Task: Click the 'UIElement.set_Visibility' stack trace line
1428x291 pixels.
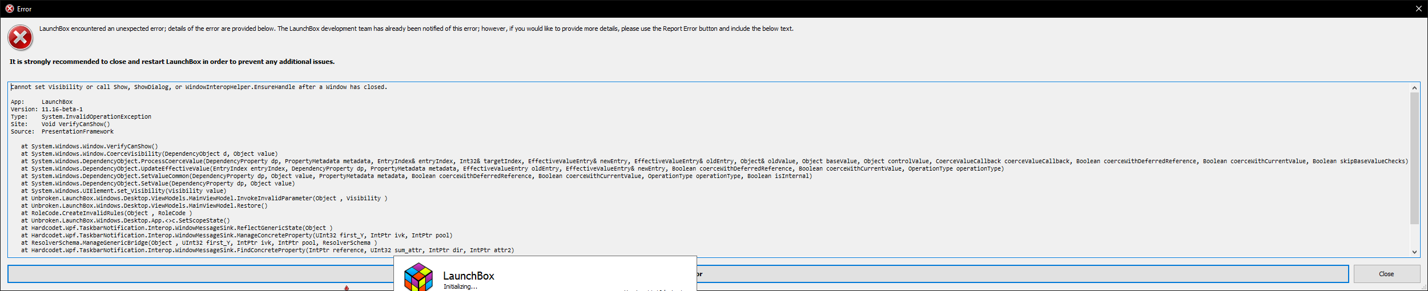Action: click(x=124, y=191)
